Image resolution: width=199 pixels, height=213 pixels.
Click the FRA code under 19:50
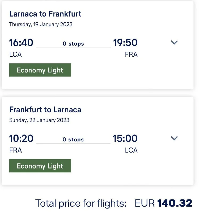[131, 54]
